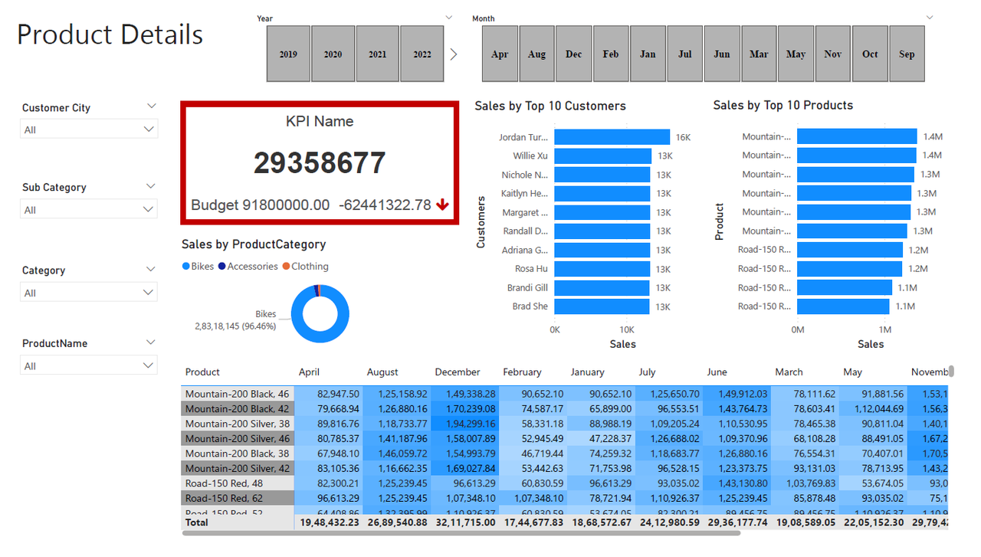Sort the matrix by the April column header

(309, 372)
